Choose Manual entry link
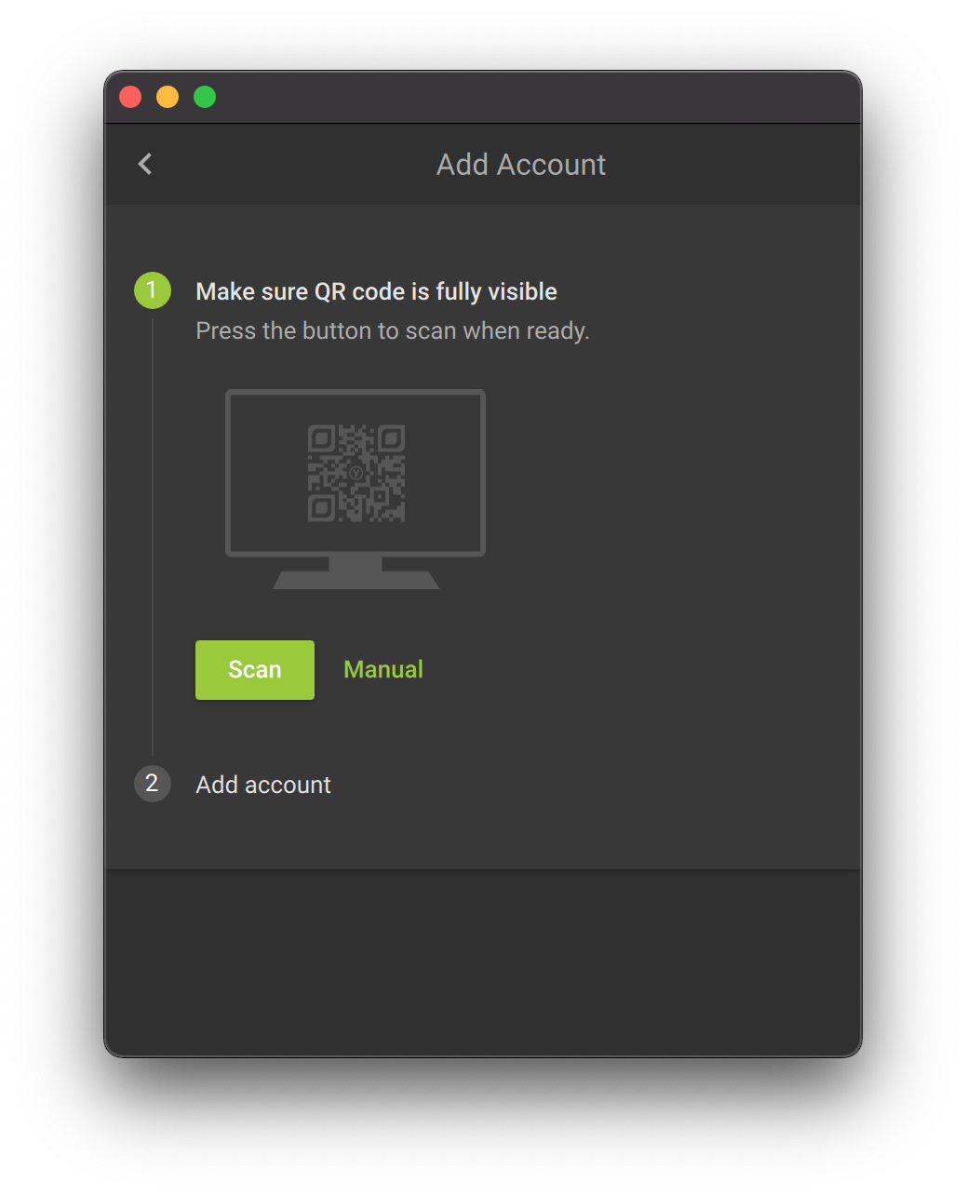This screenshot has height=1195, width=966. [382, 669]
